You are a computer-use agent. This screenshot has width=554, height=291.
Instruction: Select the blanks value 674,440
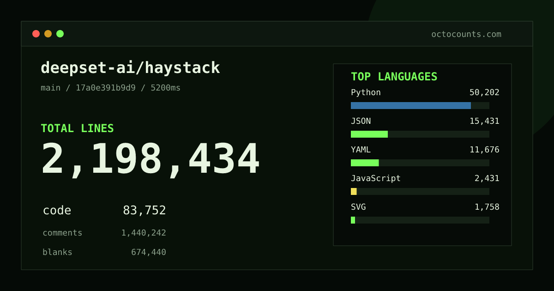pyautogui.click(x=149, y=252)
